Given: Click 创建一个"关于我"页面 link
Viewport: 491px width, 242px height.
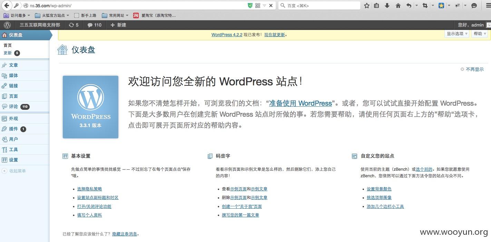Looking at the screenshot, I should [242, 207].
